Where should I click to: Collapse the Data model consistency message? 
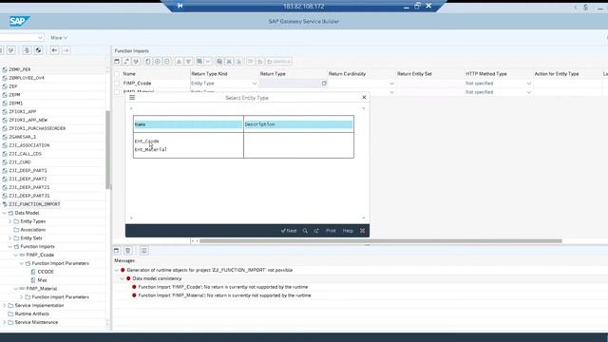click(x=122, y=278)
